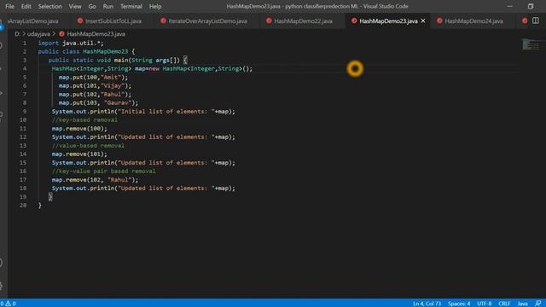Close the HashMapDemo23.java tab

[x=423, y=20]
